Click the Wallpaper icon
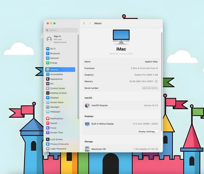 pyautogui.click(x=48, y=112)
